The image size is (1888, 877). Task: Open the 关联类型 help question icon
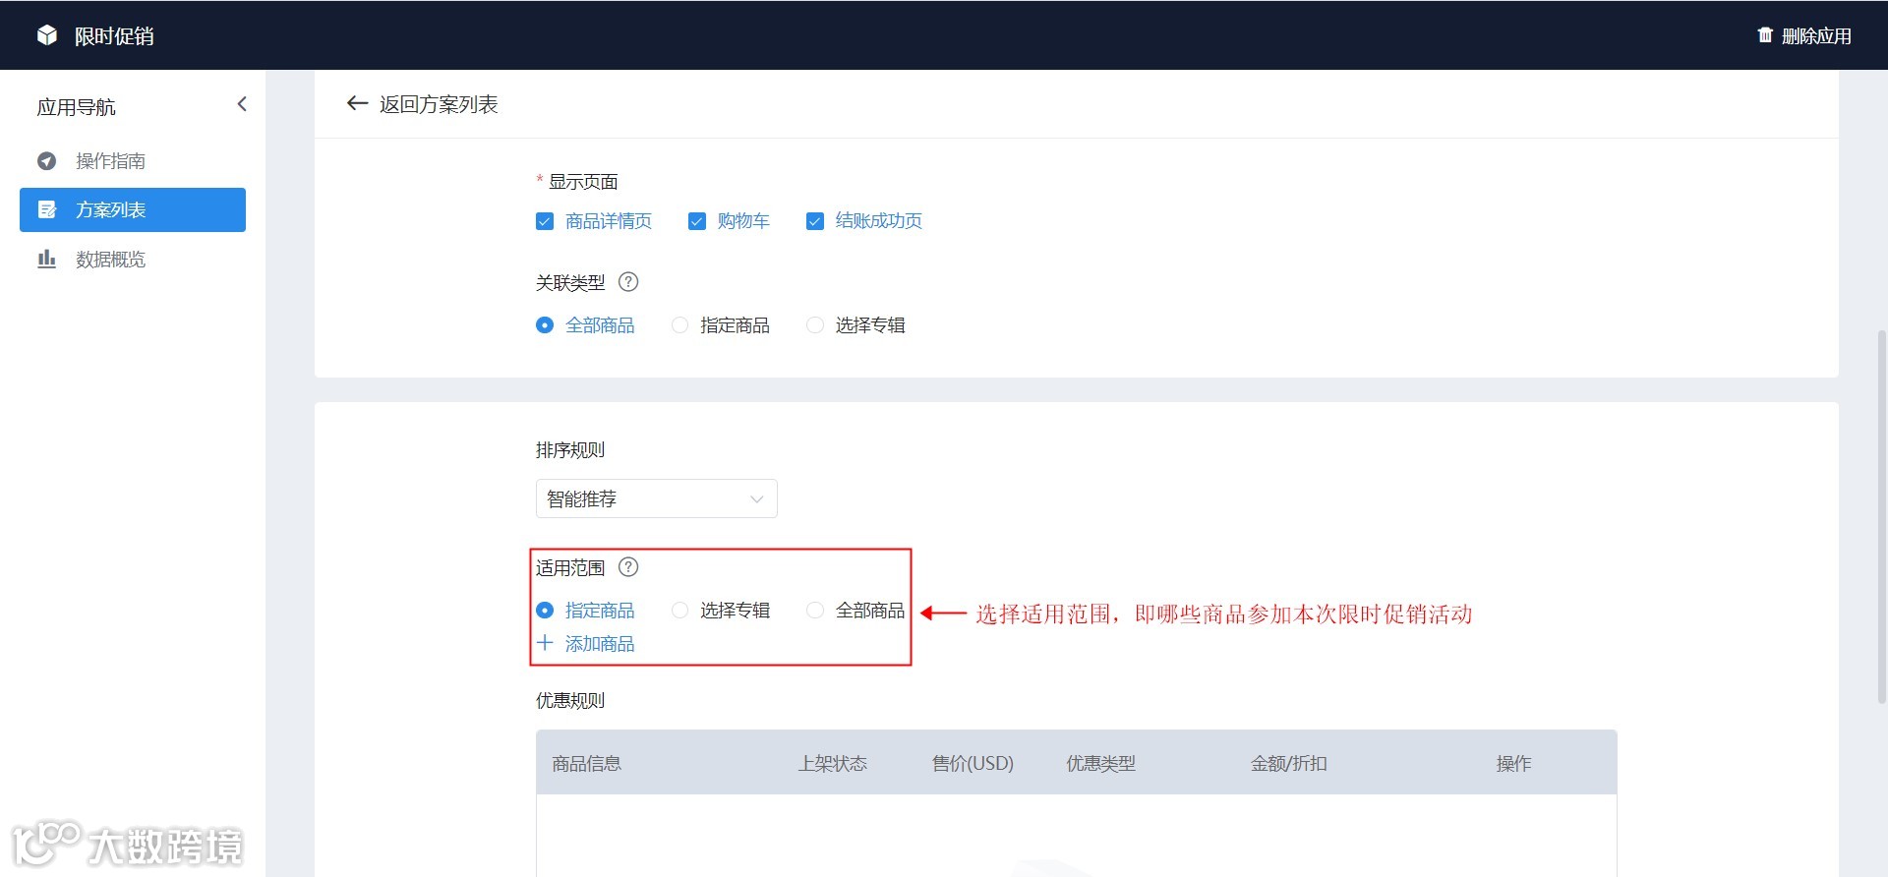628,282
